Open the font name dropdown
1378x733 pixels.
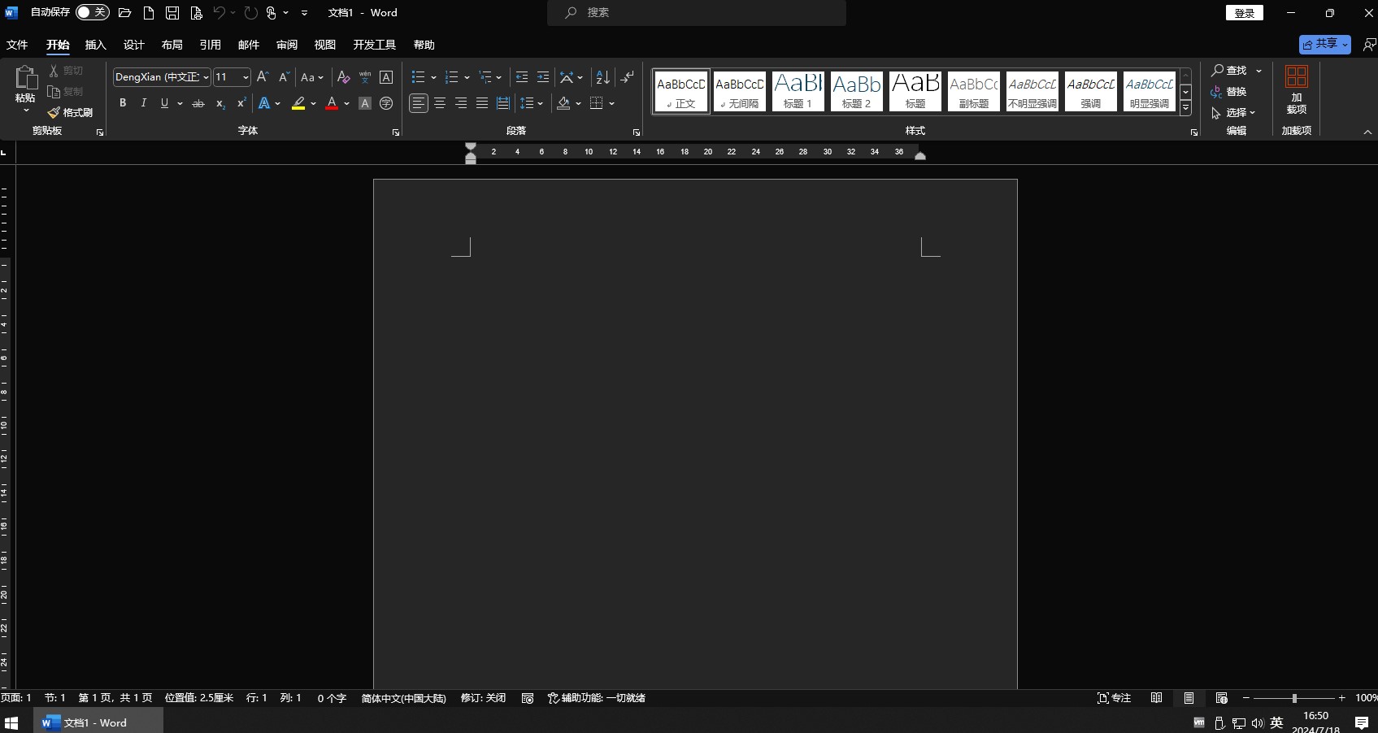click(206, 77)
